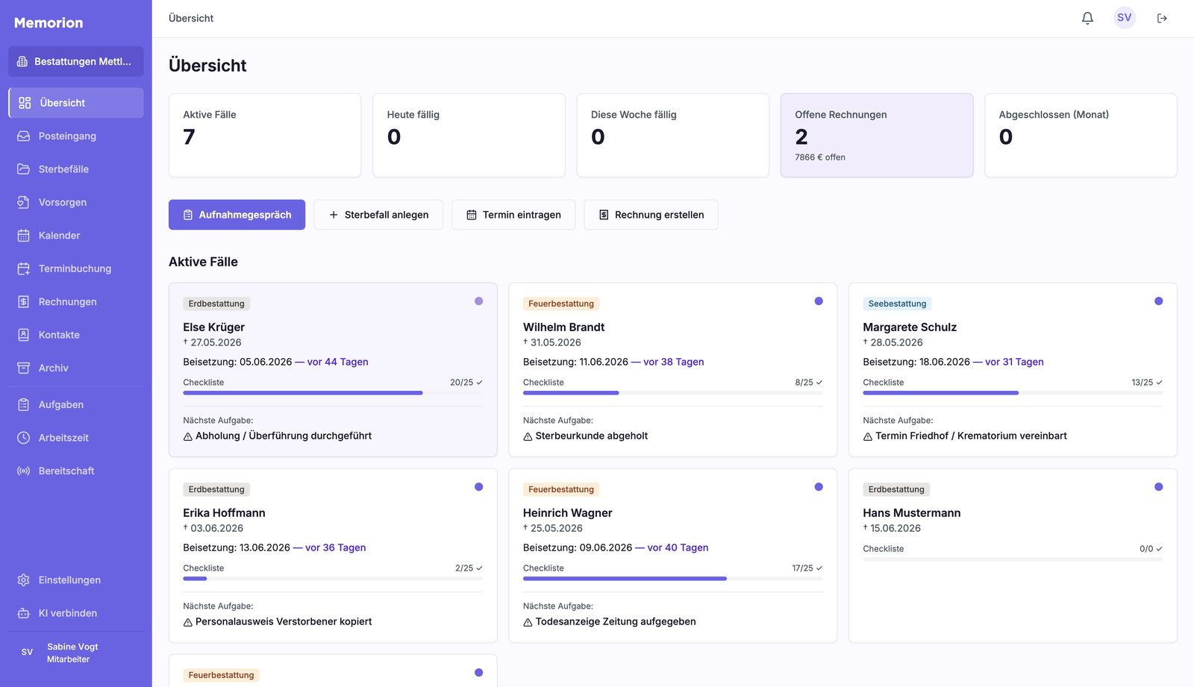Open Arbeitszeit clock icon in sidebar
Image resolution: width=1194 pixels, height=687 pixels.
(x=24, y=438)
